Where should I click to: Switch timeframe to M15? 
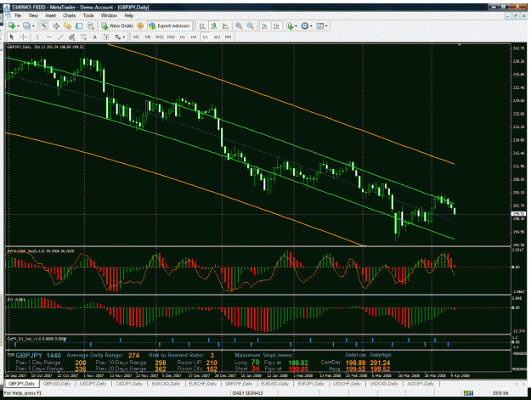click(x=159, y=37)
